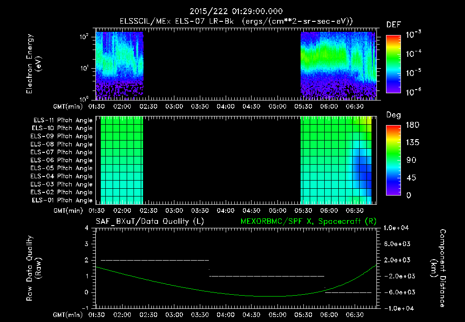
Task: Click the timestamp title 2015/222 01:29:00.000
Action: [236, 11]
